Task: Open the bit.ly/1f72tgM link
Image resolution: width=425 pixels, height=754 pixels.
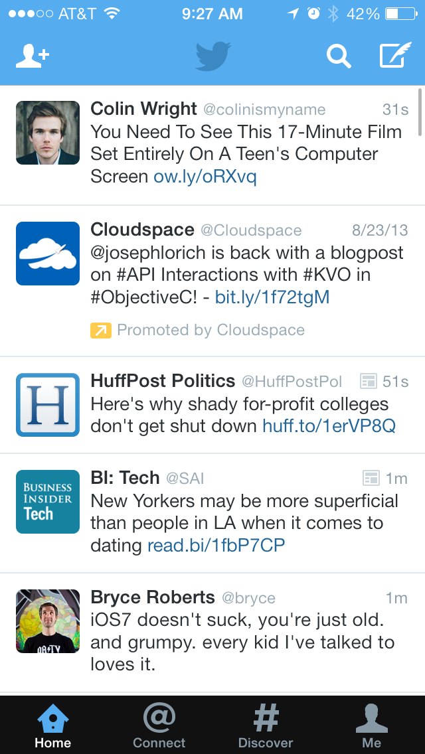Action: pyautogui.click(x=272, y=297)
